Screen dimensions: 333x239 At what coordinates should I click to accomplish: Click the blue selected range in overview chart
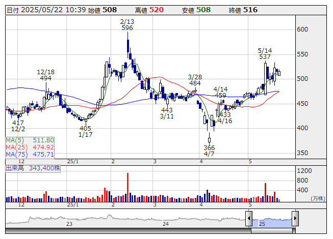click(272, 219)
